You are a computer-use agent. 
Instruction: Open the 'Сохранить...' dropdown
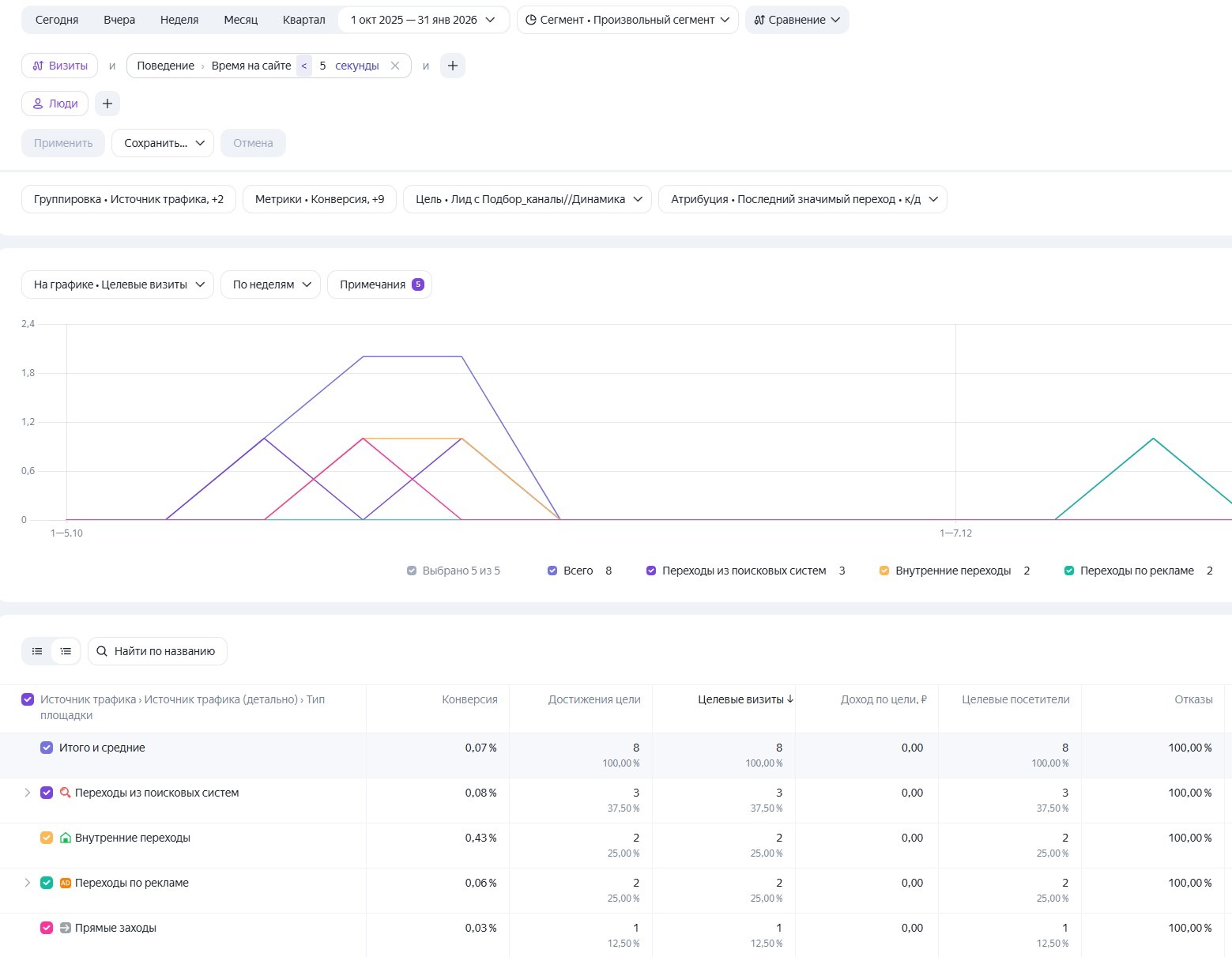[x=163, y=143]
